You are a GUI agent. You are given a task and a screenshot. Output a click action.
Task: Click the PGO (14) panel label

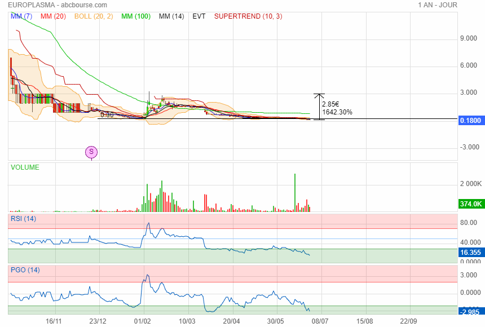coord(25,270)
